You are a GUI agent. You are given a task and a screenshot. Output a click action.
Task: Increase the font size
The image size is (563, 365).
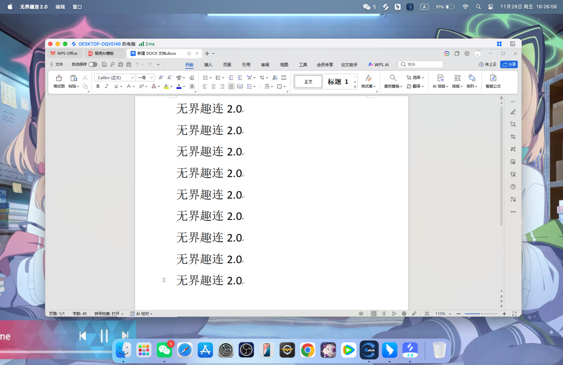tap(161, 77)
